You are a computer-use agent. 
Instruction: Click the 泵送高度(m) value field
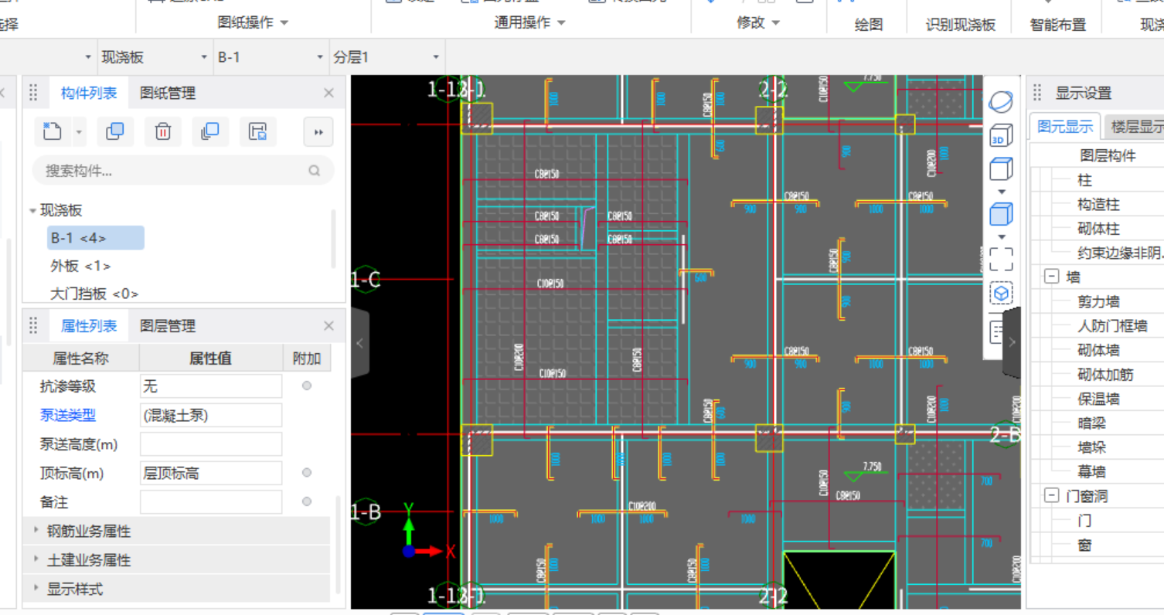[x=211, y=444]
